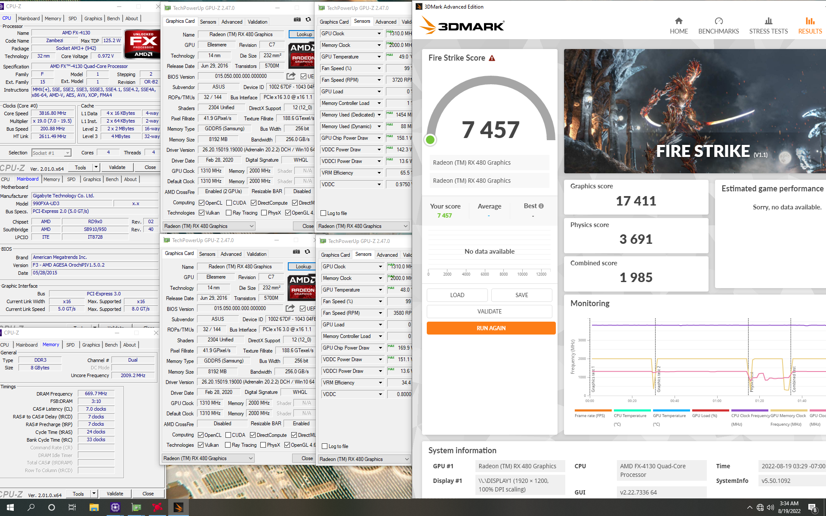Take screenshot in lower GPU-Z Graphics Card window
Screen dimensions: 826x516
[x=296, y=252]
